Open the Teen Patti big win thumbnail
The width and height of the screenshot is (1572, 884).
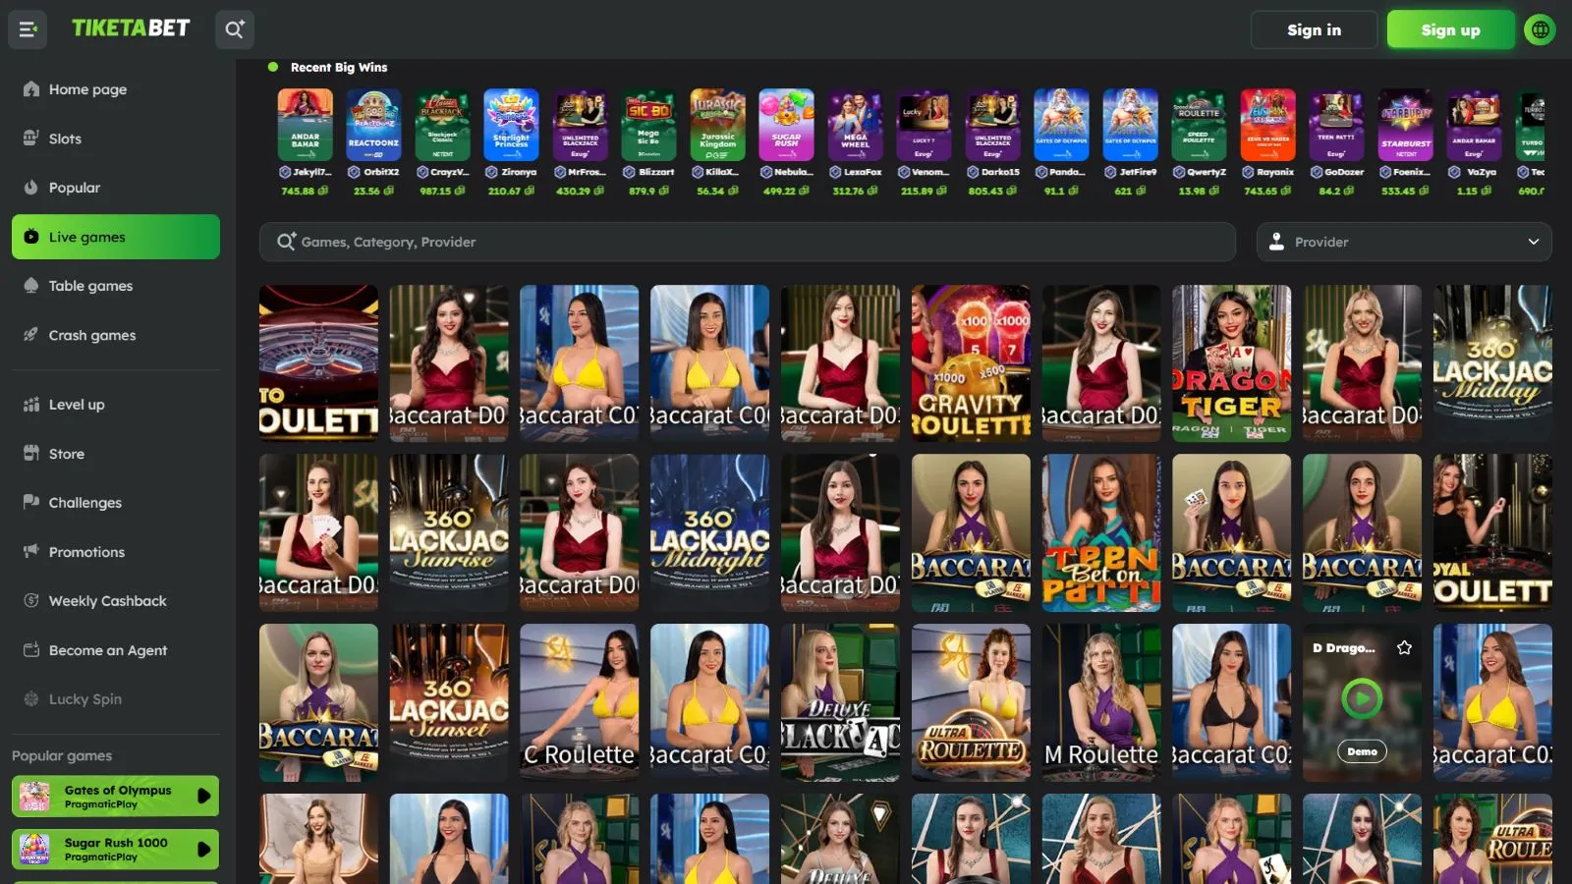[x=1336, y=125]
